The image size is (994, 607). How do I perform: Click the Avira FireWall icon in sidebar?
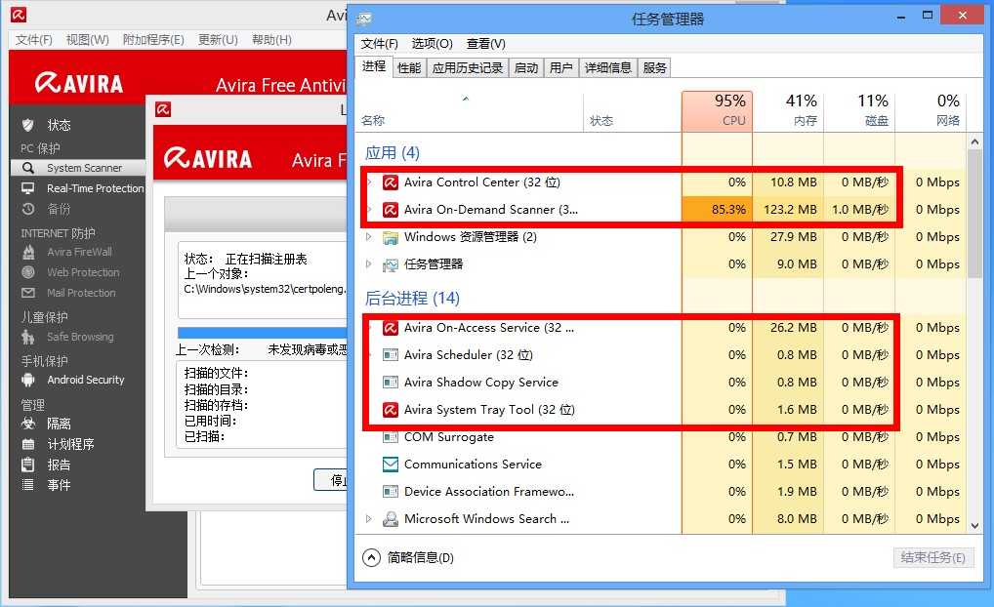(x=28, y=252)
